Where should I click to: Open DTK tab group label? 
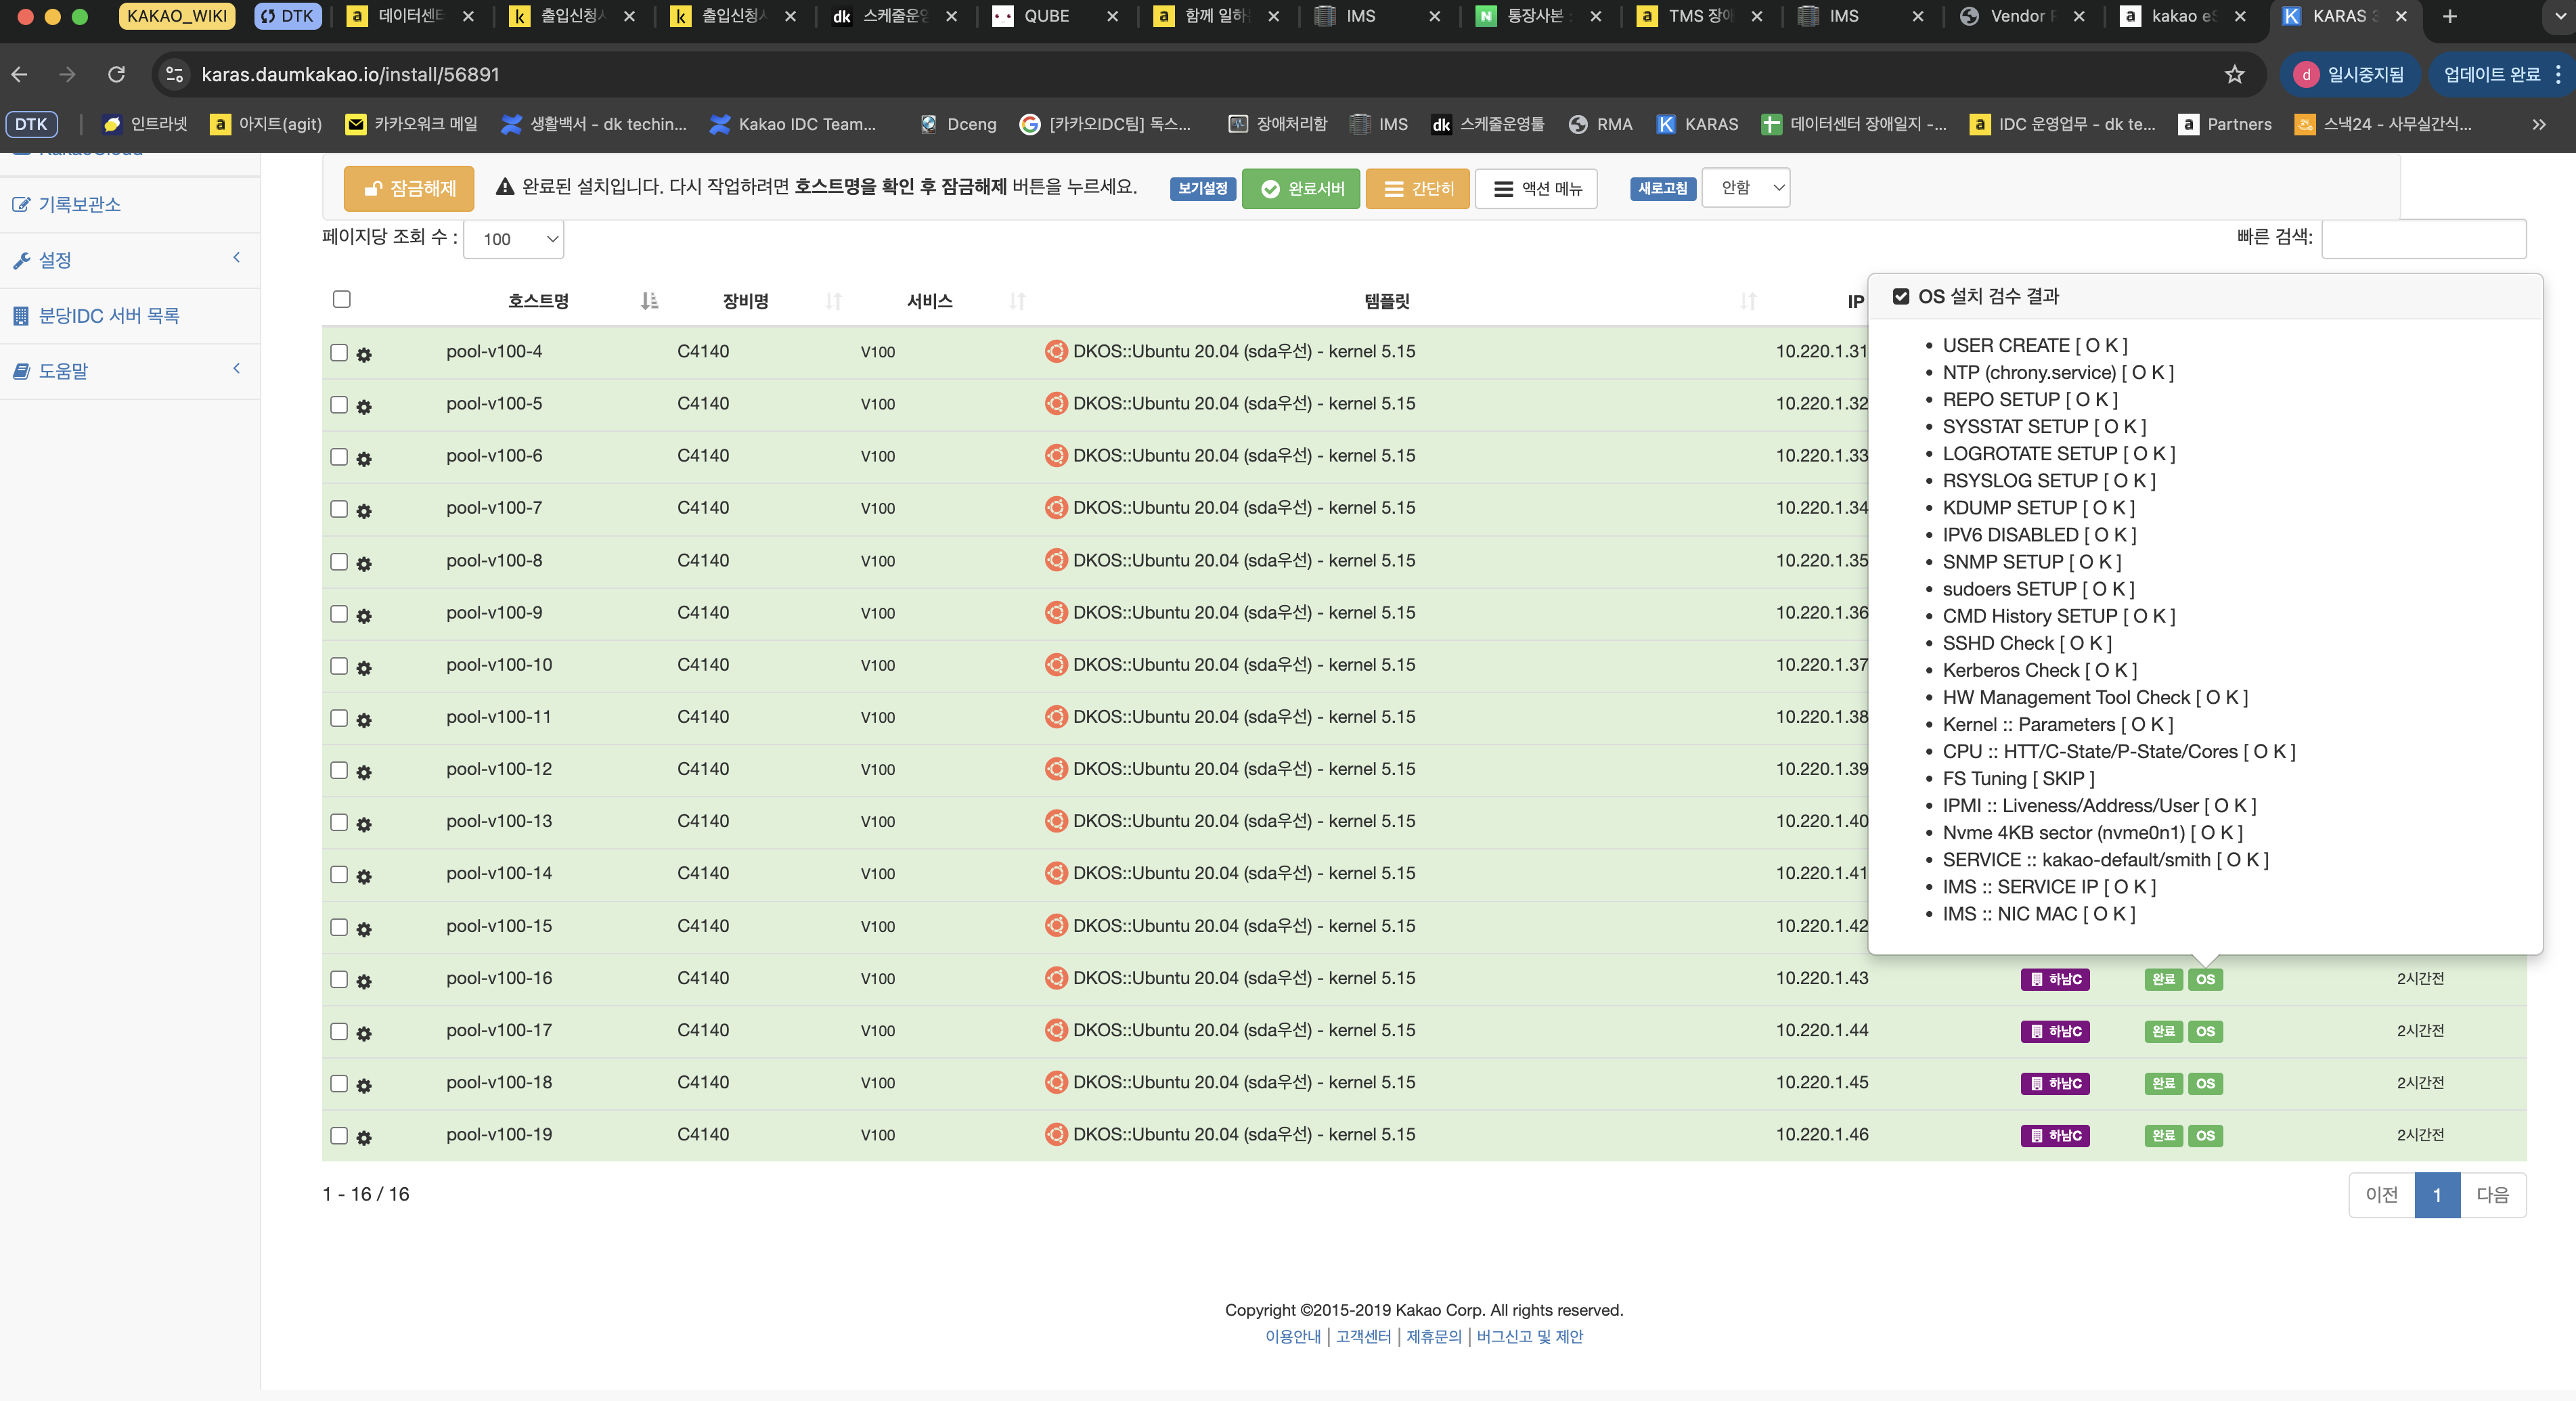[x=288, y=16]
